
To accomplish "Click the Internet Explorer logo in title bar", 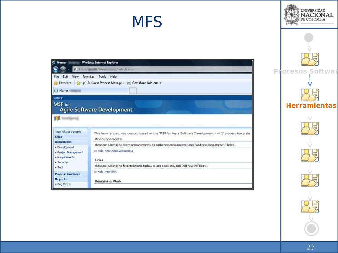I will (x=54, y=62).
